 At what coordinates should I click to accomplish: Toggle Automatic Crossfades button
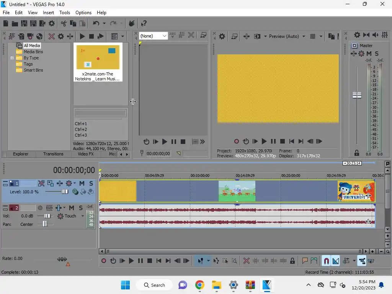pos(336,261)
